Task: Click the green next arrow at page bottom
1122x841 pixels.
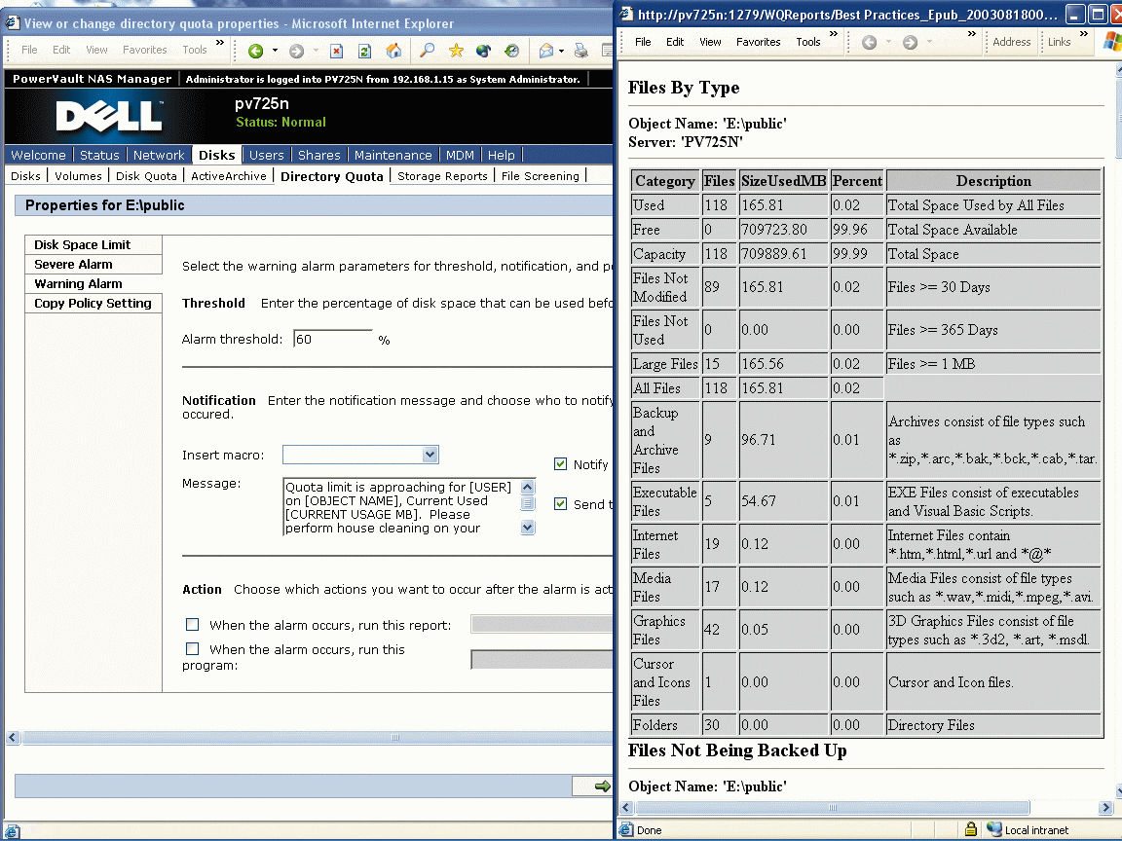Action: click(x=603, y=786)
